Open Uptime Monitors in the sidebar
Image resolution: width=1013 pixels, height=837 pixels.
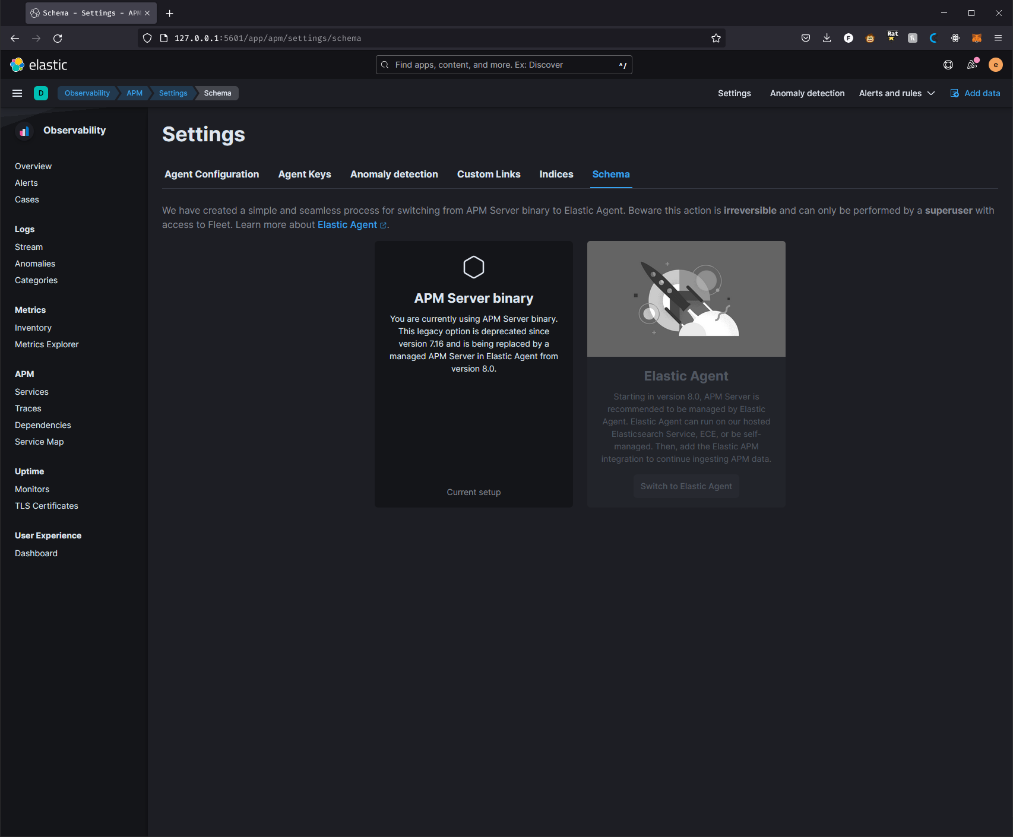[32, 489]
